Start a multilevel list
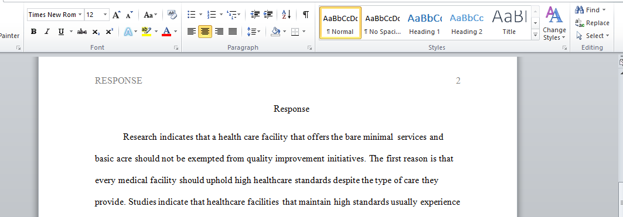Screen dimensions: 623x217 pos(231,15)
